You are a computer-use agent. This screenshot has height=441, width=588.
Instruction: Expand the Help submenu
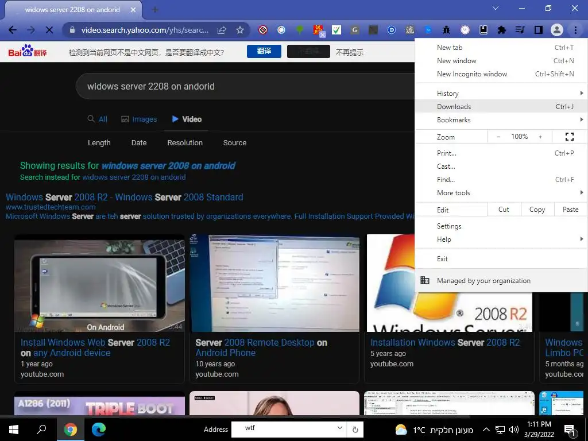tap(501, 239)
